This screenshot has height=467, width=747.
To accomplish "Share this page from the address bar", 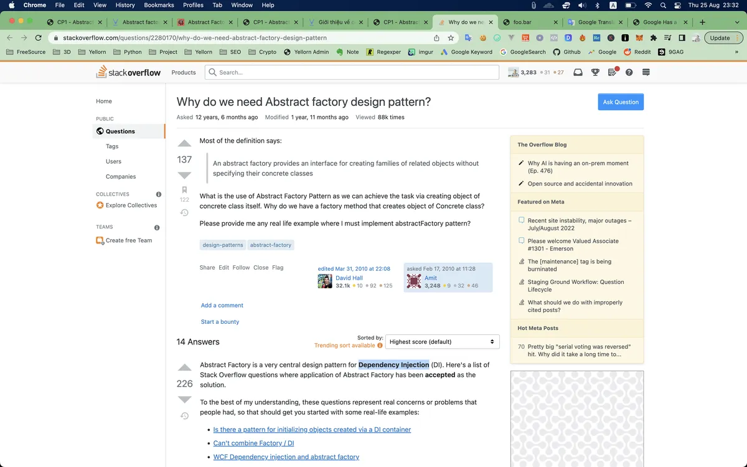I will [x=436, y=38].
